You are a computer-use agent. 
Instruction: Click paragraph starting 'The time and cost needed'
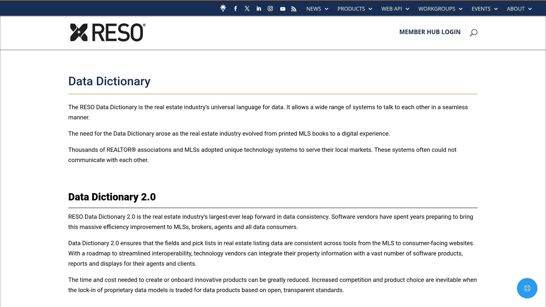272,285
